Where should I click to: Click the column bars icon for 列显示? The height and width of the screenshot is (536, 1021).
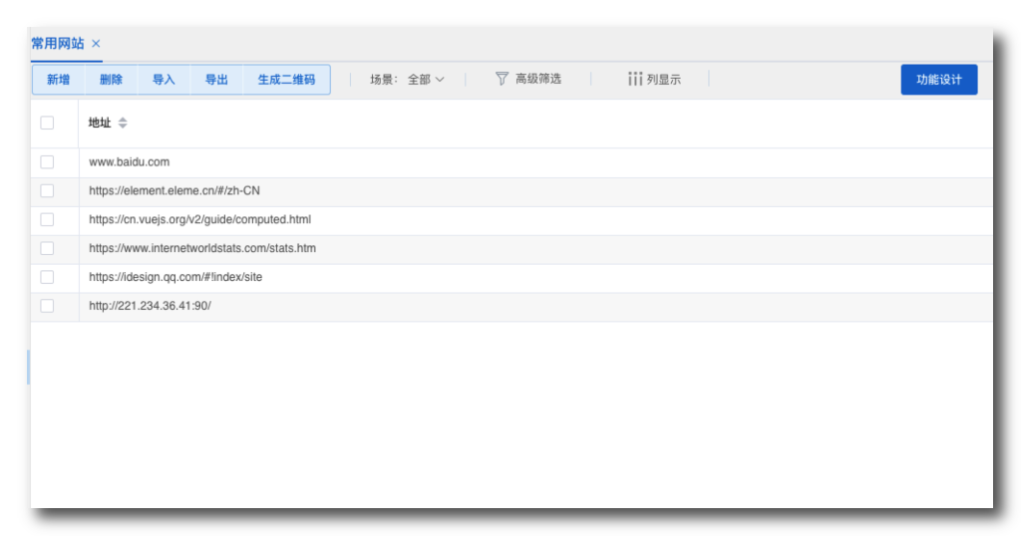coord(635,79)
